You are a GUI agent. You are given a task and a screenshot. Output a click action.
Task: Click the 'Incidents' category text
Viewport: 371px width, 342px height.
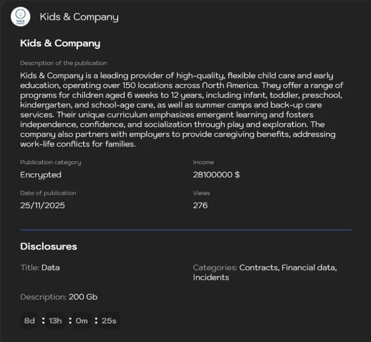click(x=211, y=277)
